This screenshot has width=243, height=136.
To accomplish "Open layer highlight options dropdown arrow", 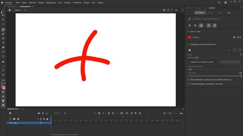I will (38, 119).
